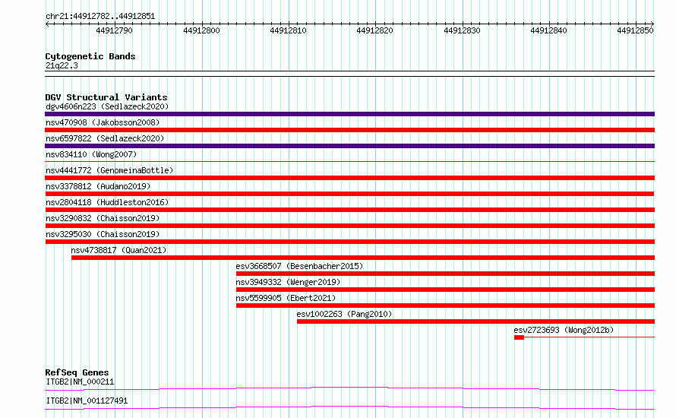Click ruler position 44912800

click(201, 30)
